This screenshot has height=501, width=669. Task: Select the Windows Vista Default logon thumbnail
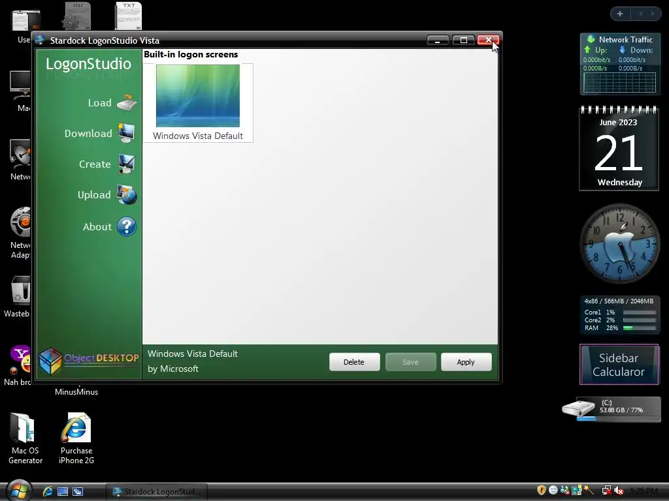[197, 102]
